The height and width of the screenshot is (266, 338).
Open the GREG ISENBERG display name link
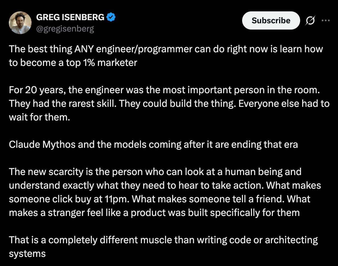pos(70,17)
